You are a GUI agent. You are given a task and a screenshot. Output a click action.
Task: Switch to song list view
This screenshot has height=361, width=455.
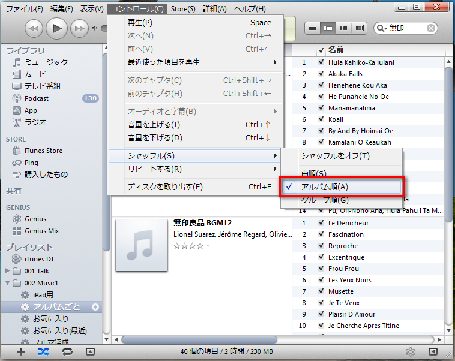click(x=313, y=28)
